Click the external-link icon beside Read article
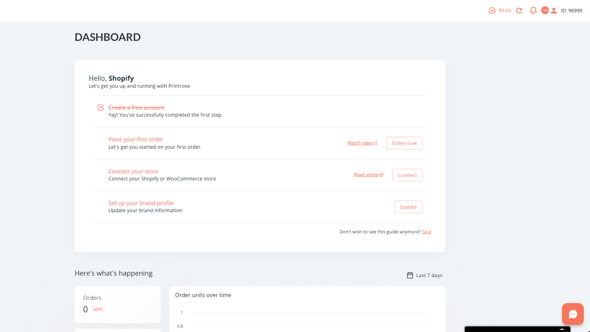Screen dimensions: 590x332 [381, 174]
